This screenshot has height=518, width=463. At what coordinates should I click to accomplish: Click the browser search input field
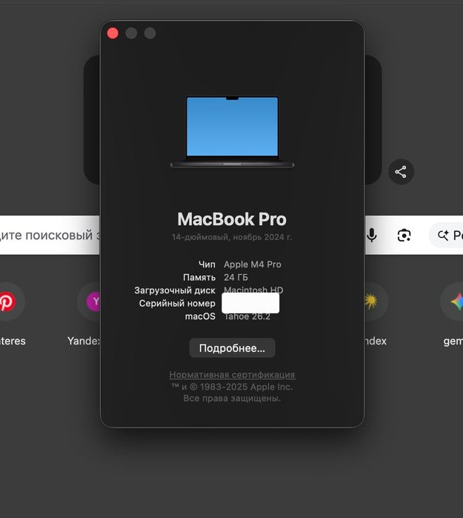click(50, 235)
